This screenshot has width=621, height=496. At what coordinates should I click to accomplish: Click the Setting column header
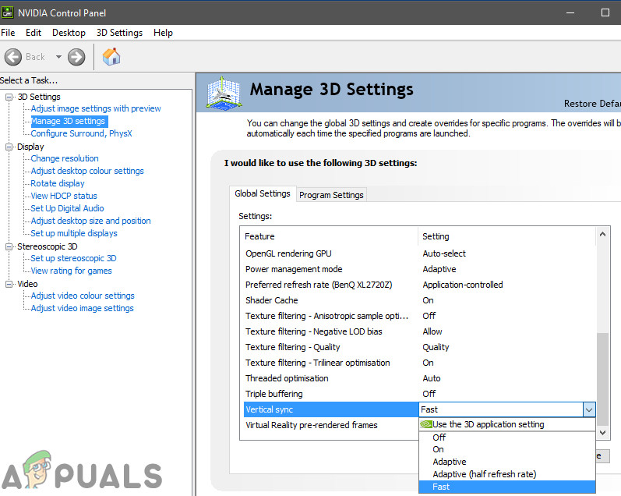[x=507, y=236]
